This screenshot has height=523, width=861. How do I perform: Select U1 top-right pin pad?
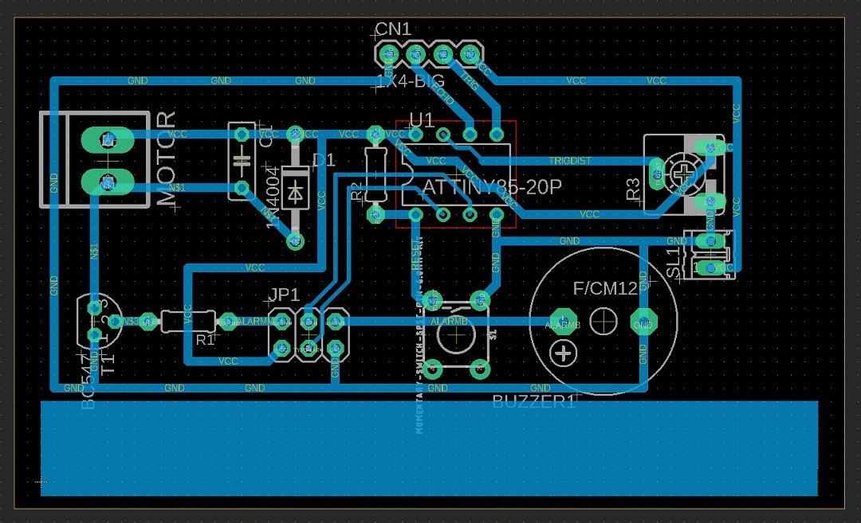(x=497, y=135)
